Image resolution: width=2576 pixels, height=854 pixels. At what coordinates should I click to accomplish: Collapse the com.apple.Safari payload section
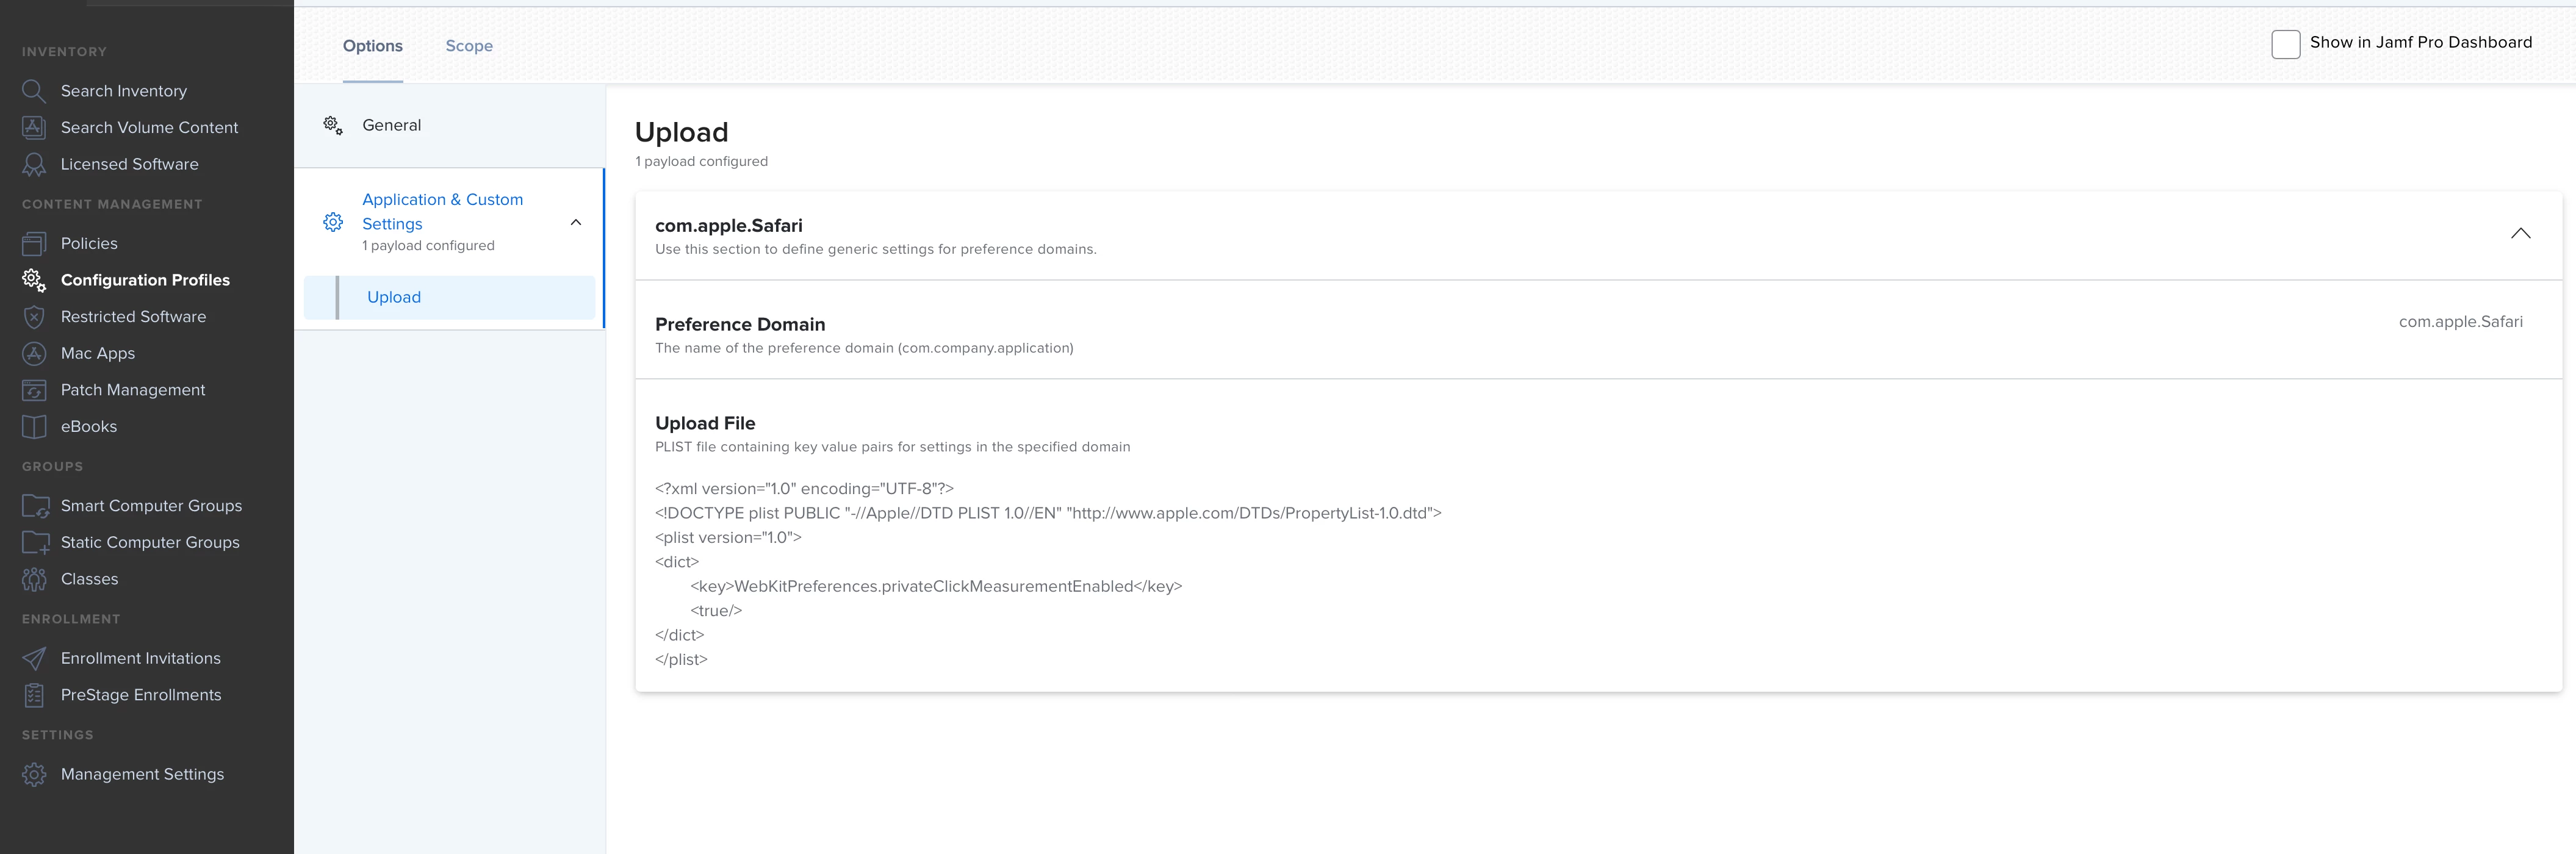click(2520, 233)
